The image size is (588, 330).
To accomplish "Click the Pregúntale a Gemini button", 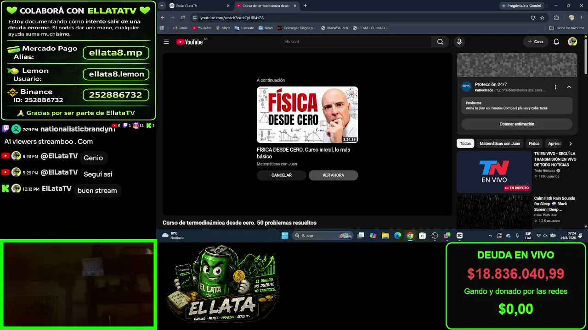I will [x=521, y=5].
